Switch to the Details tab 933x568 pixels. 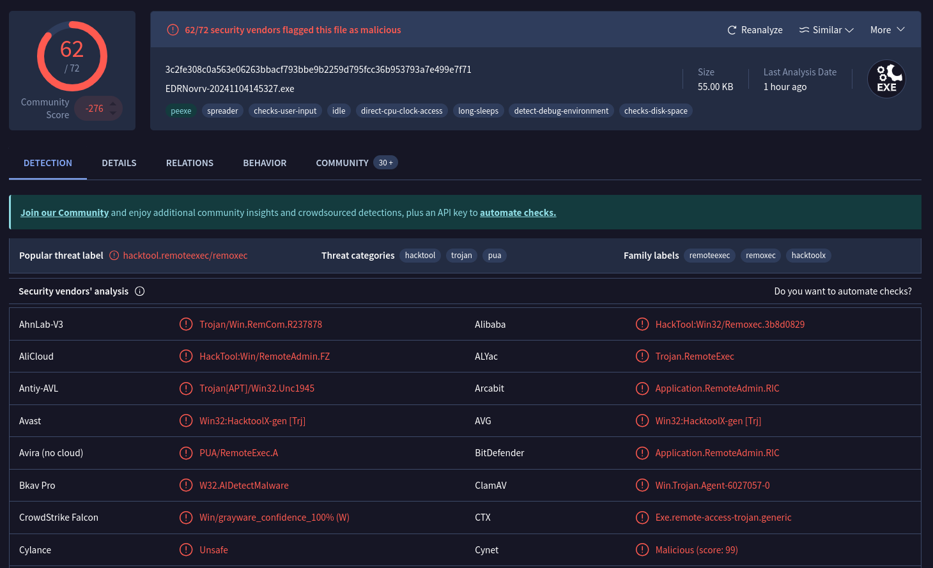click(x=119, y=163)
